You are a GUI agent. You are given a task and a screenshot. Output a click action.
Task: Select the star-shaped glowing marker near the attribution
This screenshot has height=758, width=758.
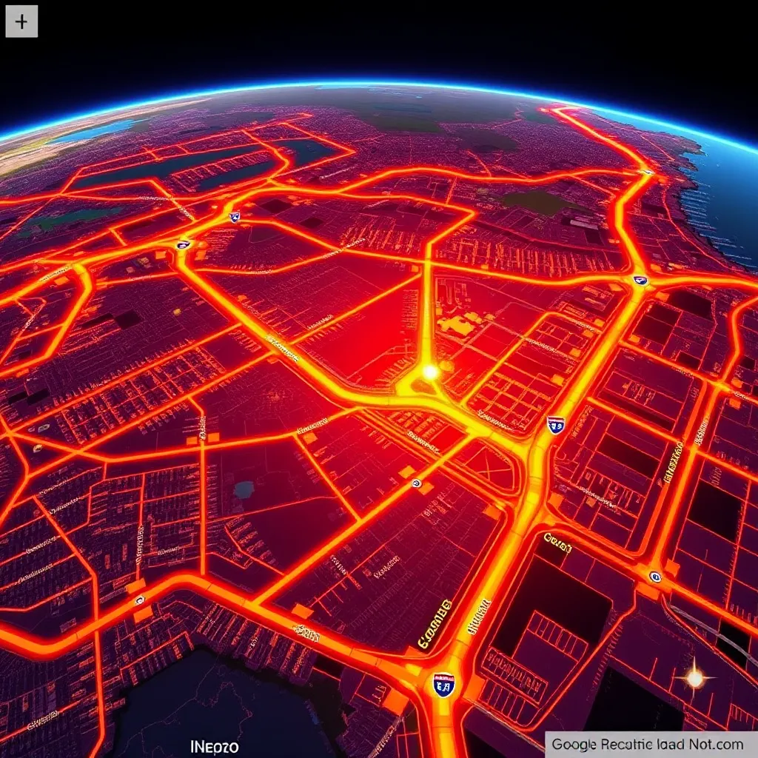694,677
